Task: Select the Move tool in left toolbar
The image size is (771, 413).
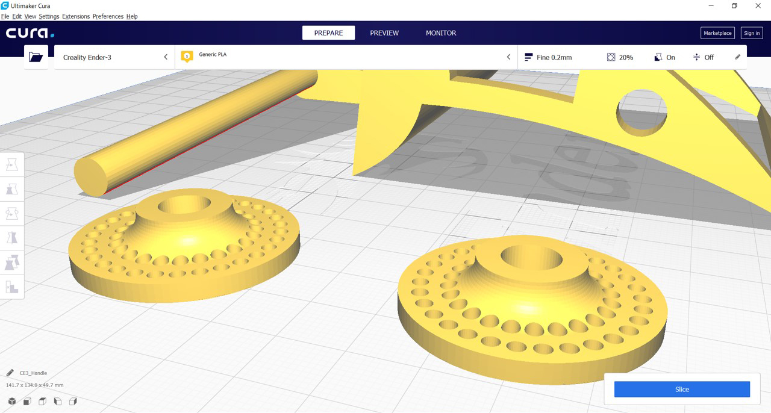Action: point(12,165)
